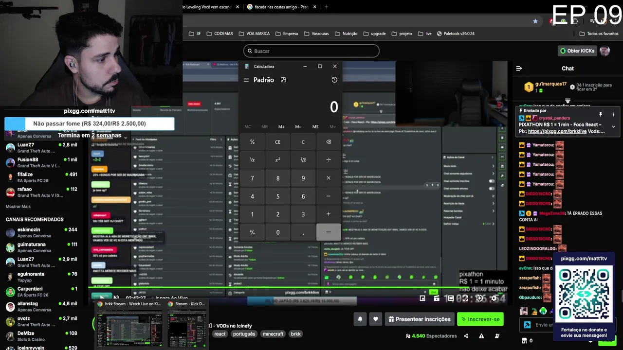Click the decimal comma key in Calculadora
Screen dimensions: 623x350
click(303, 232)
